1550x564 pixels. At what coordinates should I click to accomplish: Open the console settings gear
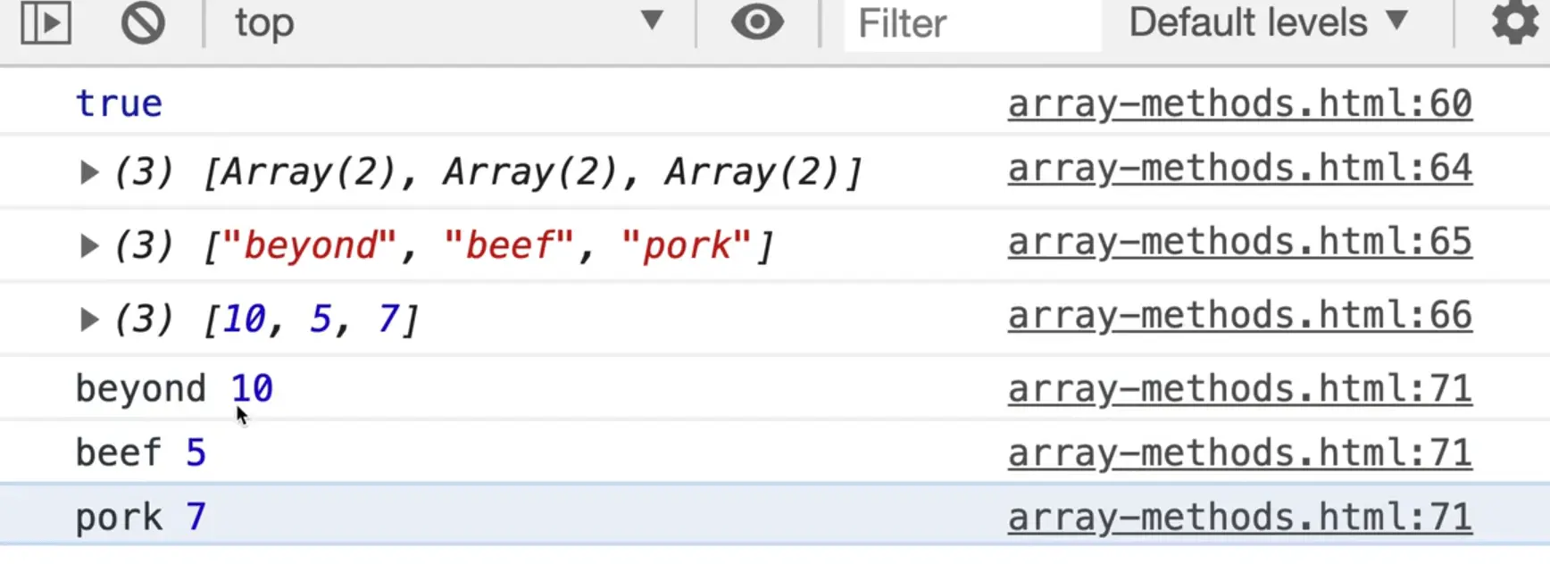point(1514,23)
